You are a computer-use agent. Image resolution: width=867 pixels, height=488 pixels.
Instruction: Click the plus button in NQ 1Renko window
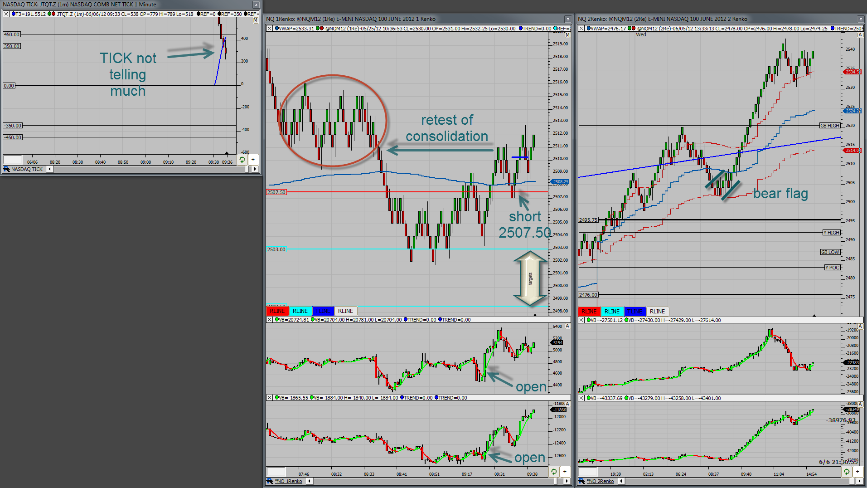[x=565, y=472]
